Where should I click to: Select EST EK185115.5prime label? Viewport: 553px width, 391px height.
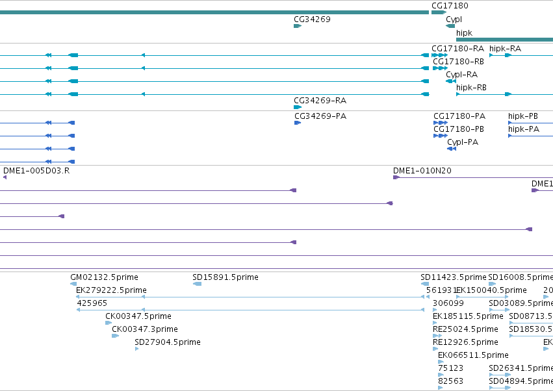tap(468, 316)
